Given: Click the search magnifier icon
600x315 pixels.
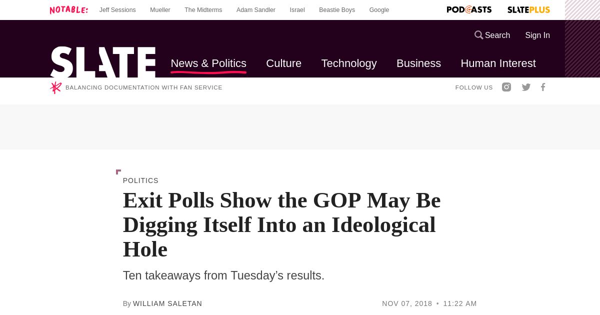Looking at the screenshot, I should pyautogui.click(x=478, y=35).
